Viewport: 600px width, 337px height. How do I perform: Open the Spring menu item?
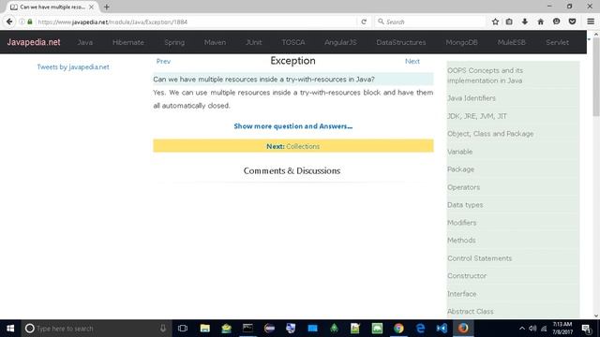tap(174, 42)
